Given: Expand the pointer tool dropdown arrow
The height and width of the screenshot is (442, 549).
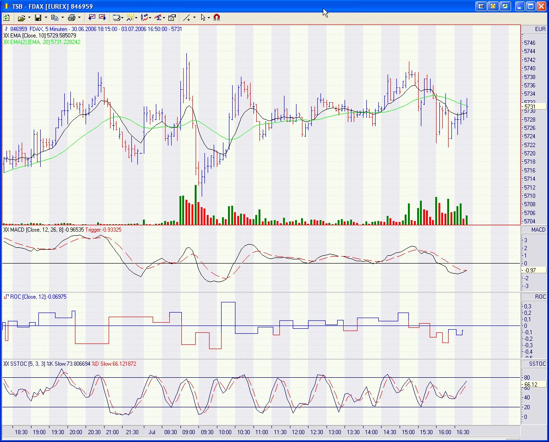Looking at the screenshot, I should tap(209, 18).
